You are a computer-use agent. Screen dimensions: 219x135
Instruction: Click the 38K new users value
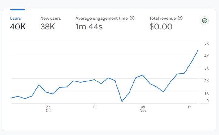coord(48,27)
